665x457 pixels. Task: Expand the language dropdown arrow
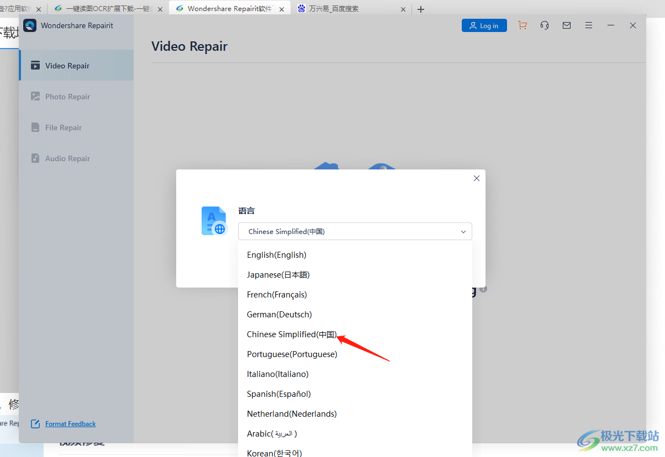coord(463,232)
